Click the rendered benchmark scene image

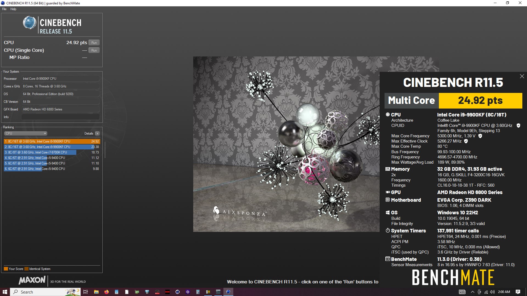286,144
